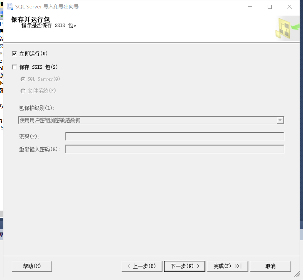Enable the 保存 SSIS 包(S) checkbox
The image size is (303, 280).
14,67
